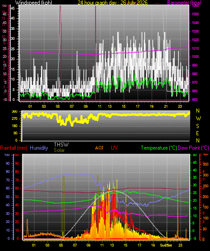Click the Solar legend label
Image resolution: width=210 pixels, height=251 pixels.
coord(59,150)
